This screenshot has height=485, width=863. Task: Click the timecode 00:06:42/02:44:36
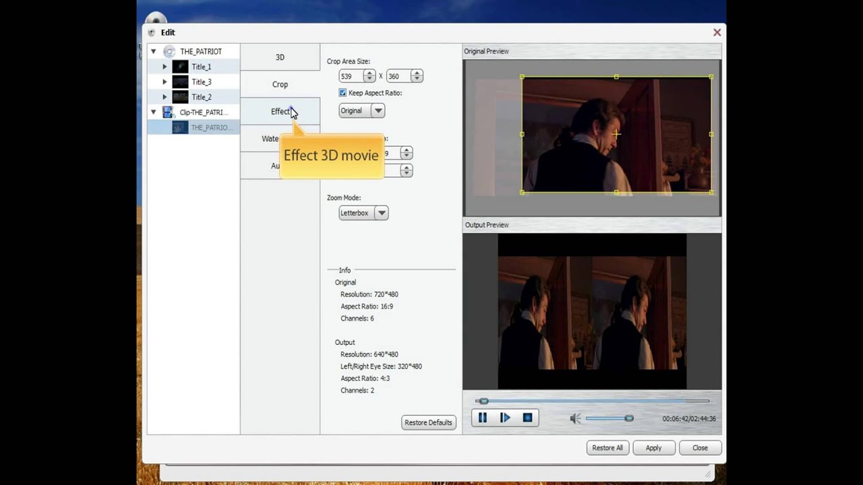tap(688, 418)
